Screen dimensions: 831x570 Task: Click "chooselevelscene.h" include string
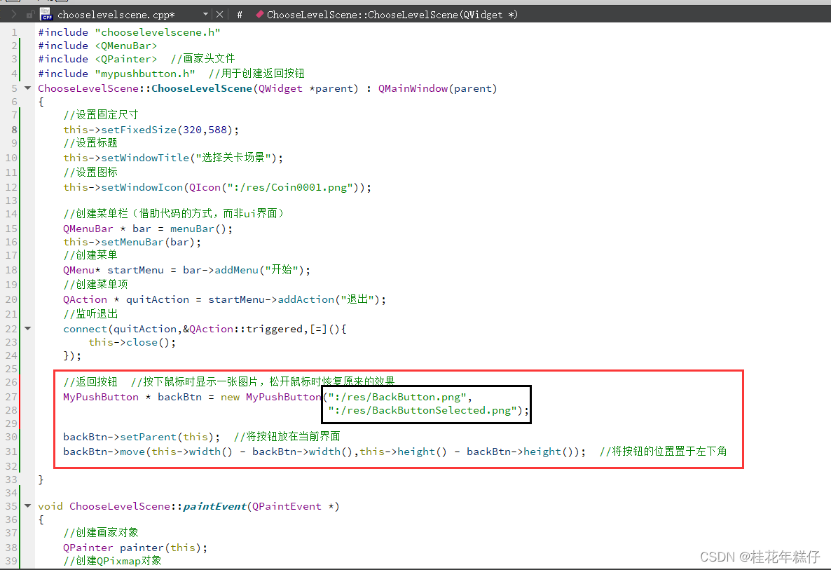[x=158, y=32]
